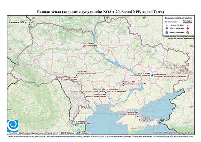
Task: Click label '13,74 МВт' for Новий Городок
Action: [x=99, y=89]
